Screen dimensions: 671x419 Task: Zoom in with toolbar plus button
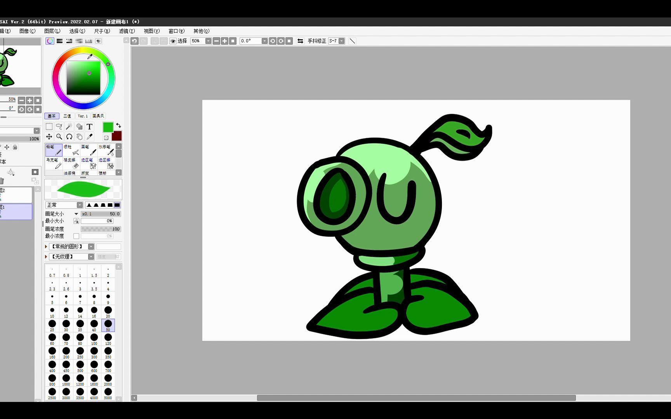pyautogui.click(x=224, y=41)
